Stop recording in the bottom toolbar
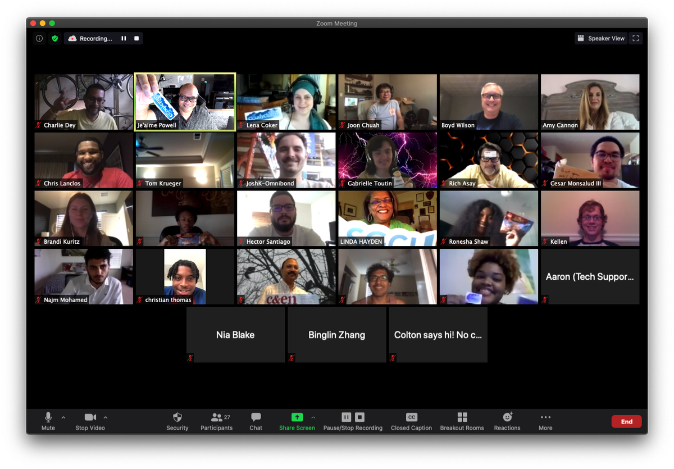Viewport: 674px width, 469px height. pyautogui.click(x=360, y=417)
